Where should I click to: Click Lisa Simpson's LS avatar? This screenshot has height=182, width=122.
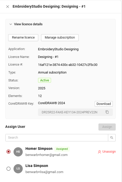tap(18, 169)
